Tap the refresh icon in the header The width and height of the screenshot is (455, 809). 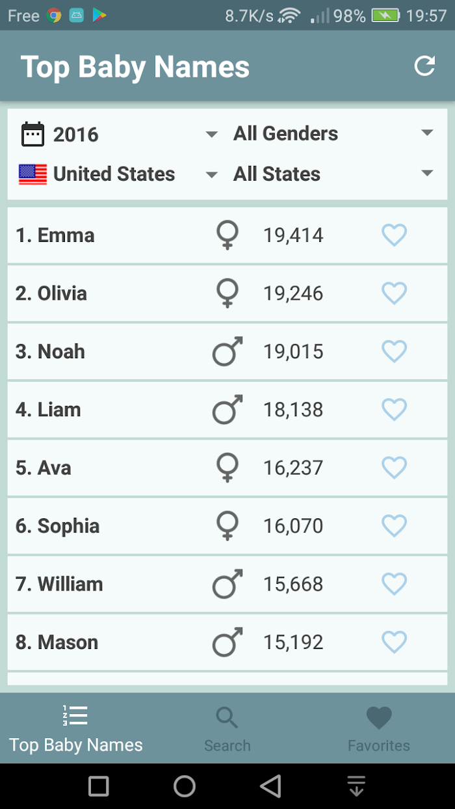tap(424, 66)
